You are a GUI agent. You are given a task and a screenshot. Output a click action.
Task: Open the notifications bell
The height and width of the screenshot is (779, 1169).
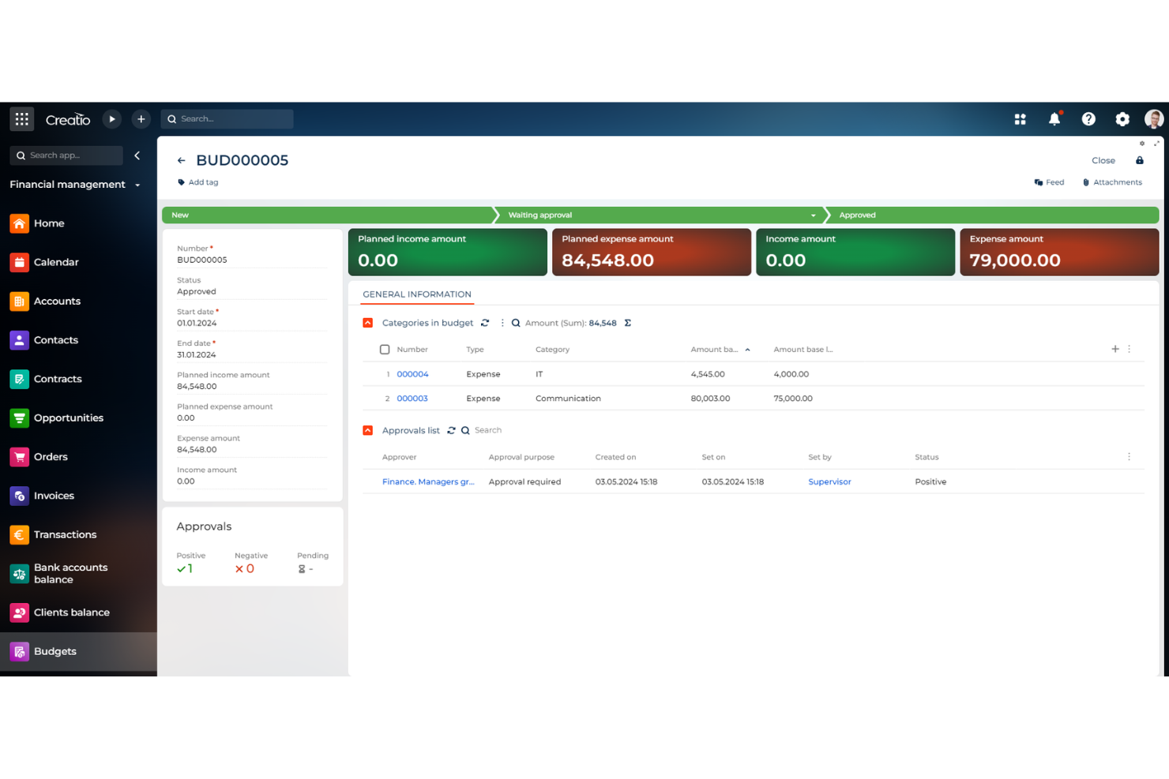[x=1054, y=119]
